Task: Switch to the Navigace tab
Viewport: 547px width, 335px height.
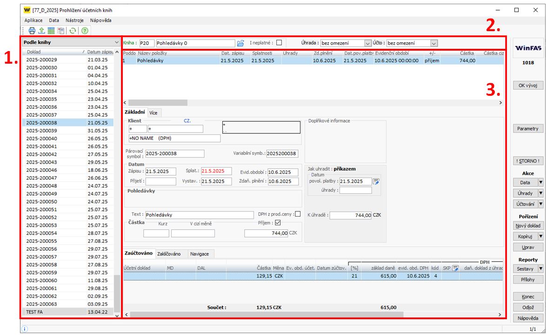Action: point(200,254)
